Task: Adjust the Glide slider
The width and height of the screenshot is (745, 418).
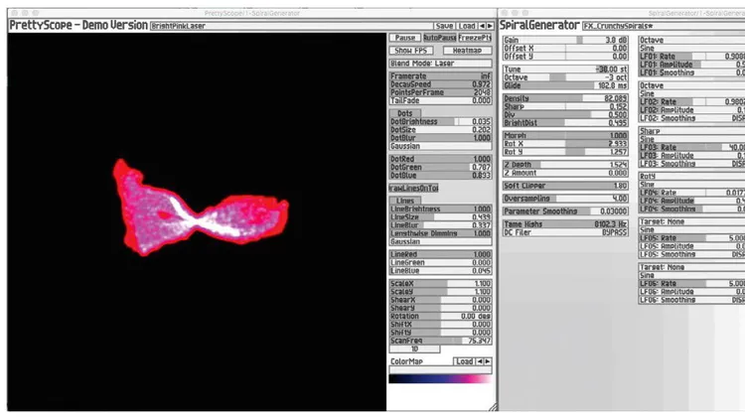Action: point(565,86)
